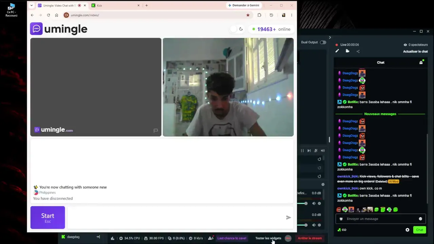
Task: Click the send message arrow in Umingle
Action: point(289,218)
